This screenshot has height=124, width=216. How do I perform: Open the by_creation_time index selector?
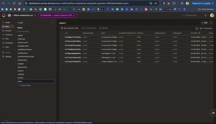point(70,28)
